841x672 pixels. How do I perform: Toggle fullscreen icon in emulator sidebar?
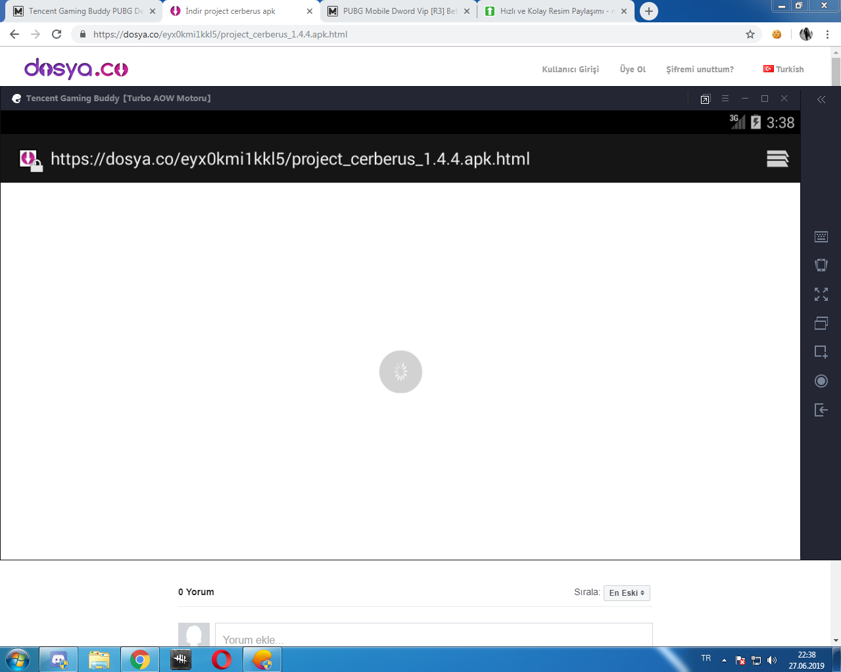click(x=821, y=294)
